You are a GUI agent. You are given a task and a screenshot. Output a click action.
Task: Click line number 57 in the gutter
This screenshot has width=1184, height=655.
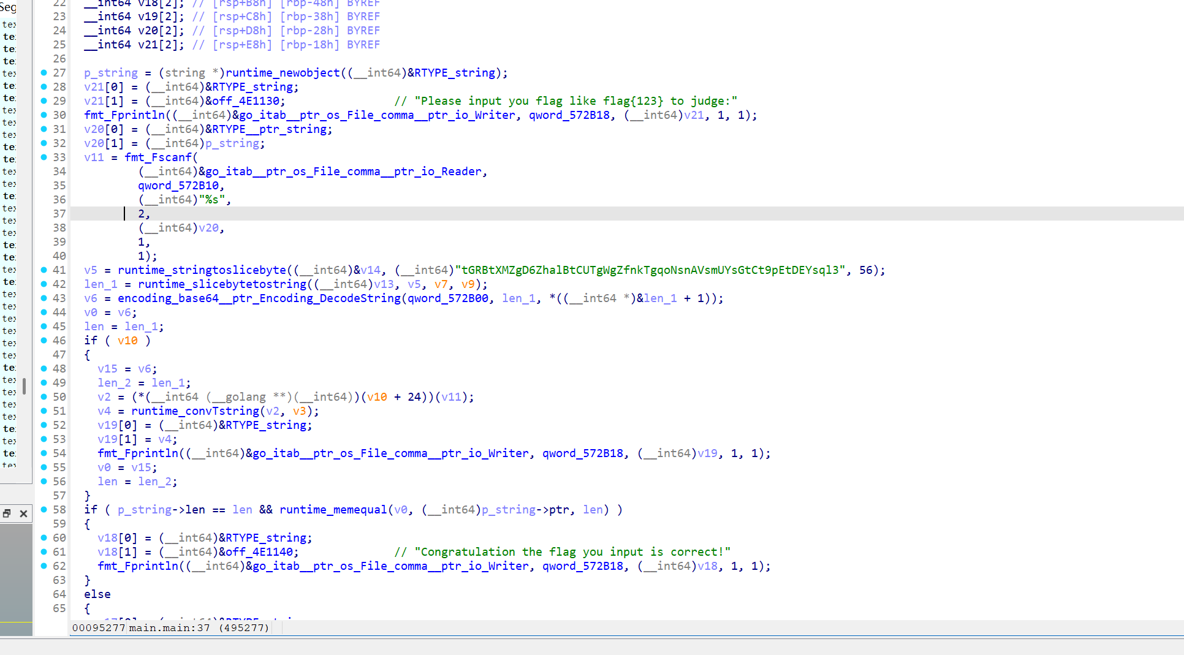(59, 496)
